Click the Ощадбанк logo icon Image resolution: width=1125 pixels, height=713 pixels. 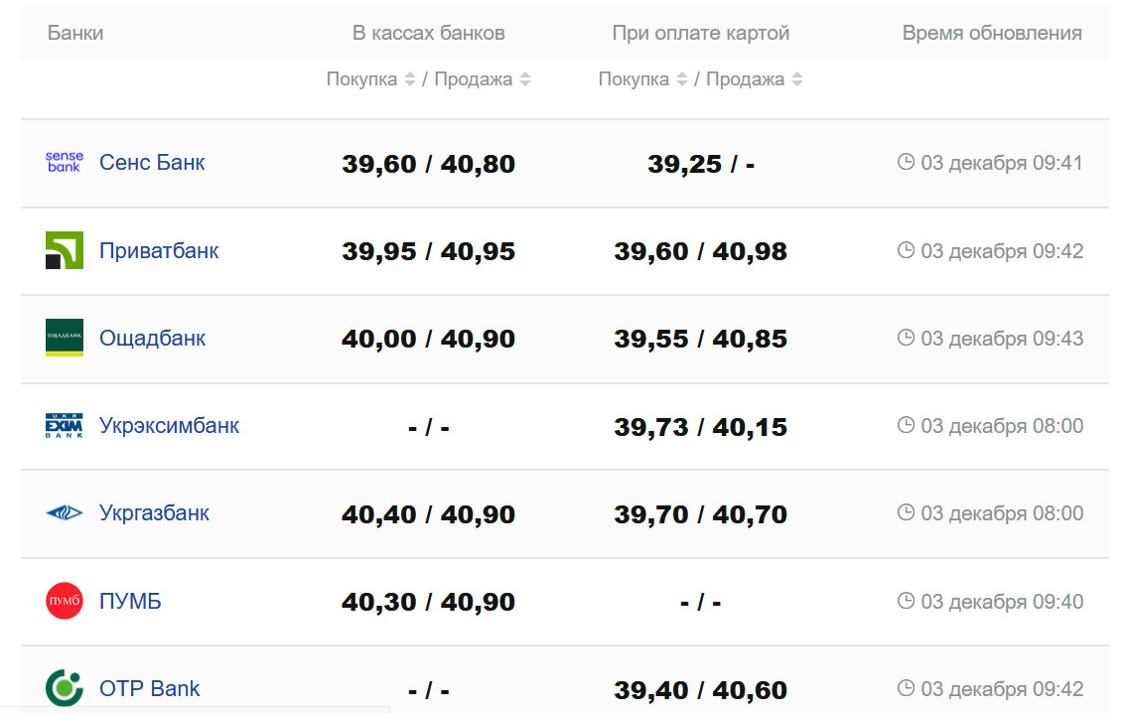[65, 338]
